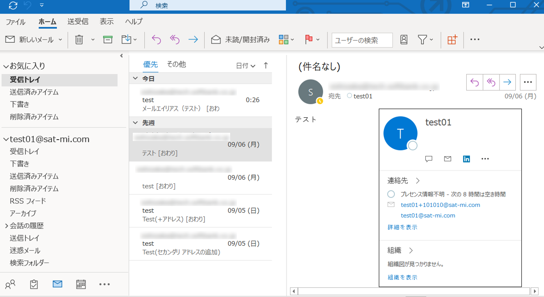
Task: Open the 送受信 ribbon tab
Action: point(78,21)
